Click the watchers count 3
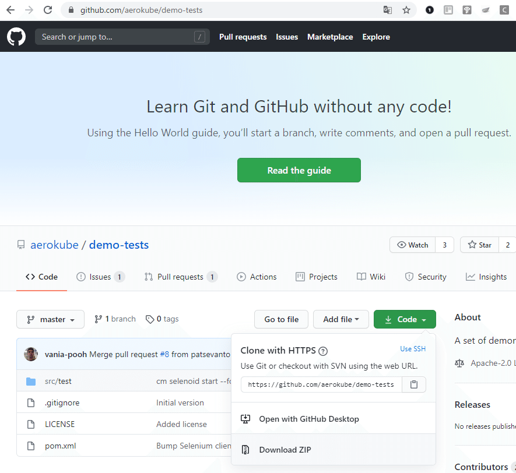This screenshot has width=516, height=473. tap(445, 245)
